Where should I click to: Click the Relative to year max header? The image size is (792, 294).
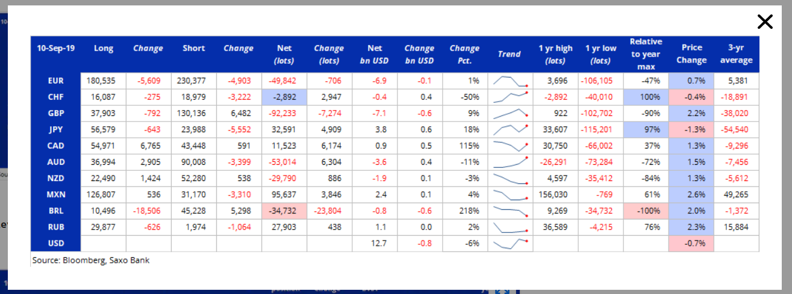coord(646,54)
